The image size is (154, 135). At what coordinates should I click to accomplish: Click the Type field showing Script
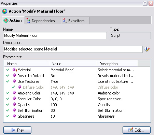[130, 35]
